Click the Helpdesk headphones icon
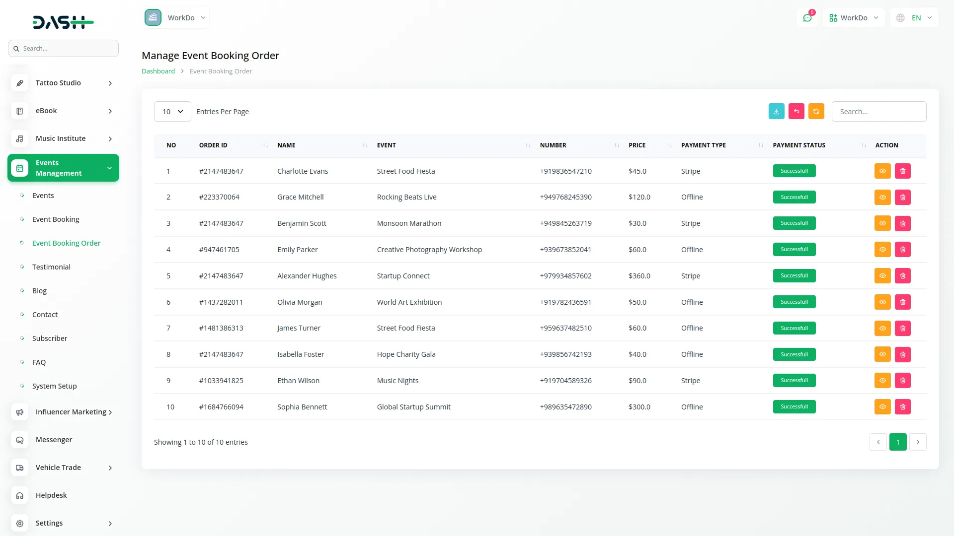 pos(20,495)
